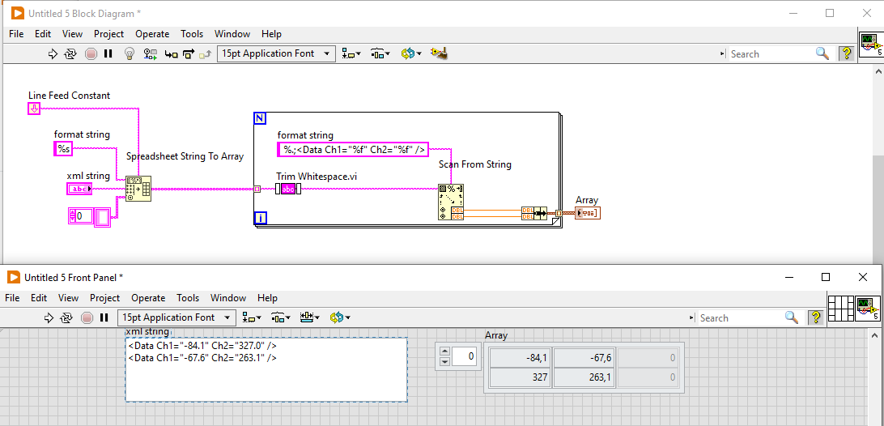Click array cell showing -84,1
This screenshot has width=884, height=426.
point(520,358)
